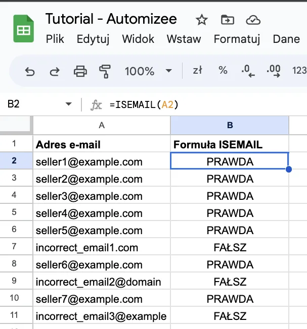Screen dimensions: 307x329
Task: Select cell seller5@example.com
Action: (x=102, y=229)
